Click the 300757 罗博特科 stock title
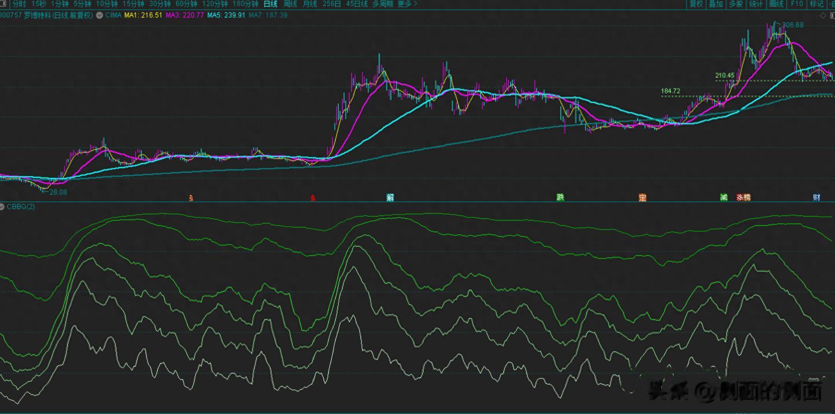This screenshot has height=414, width=835. click(46, 15)
